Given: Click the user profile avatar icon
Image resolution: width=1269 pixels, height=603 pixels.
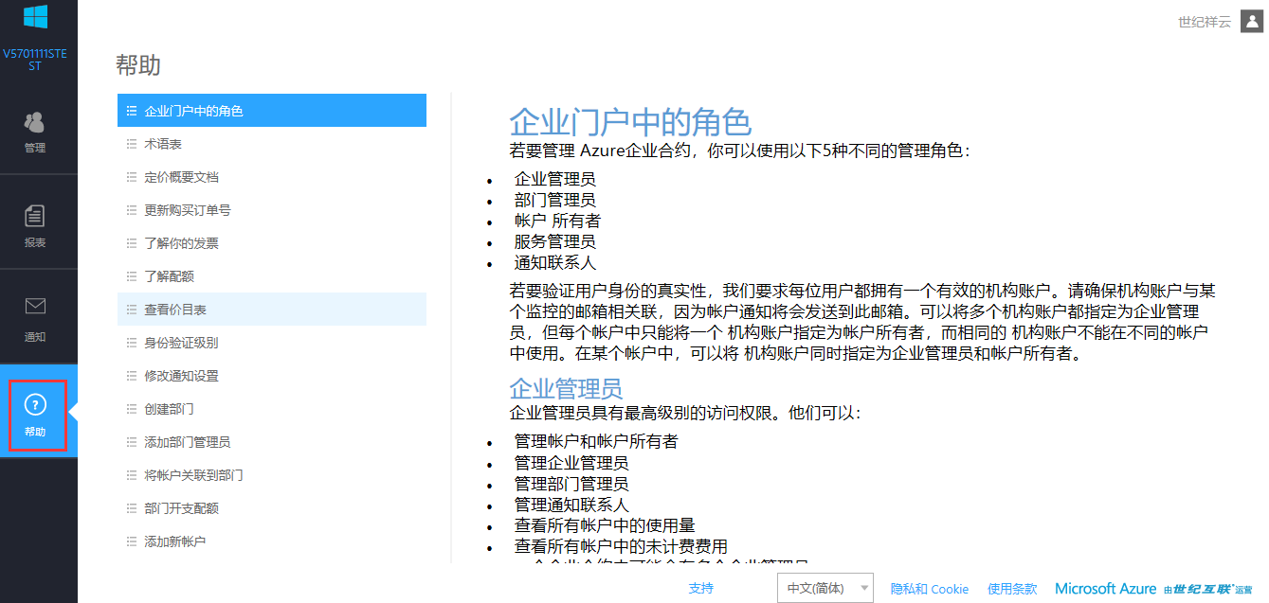Looking at the screenshot, I should coord(1251,22).
